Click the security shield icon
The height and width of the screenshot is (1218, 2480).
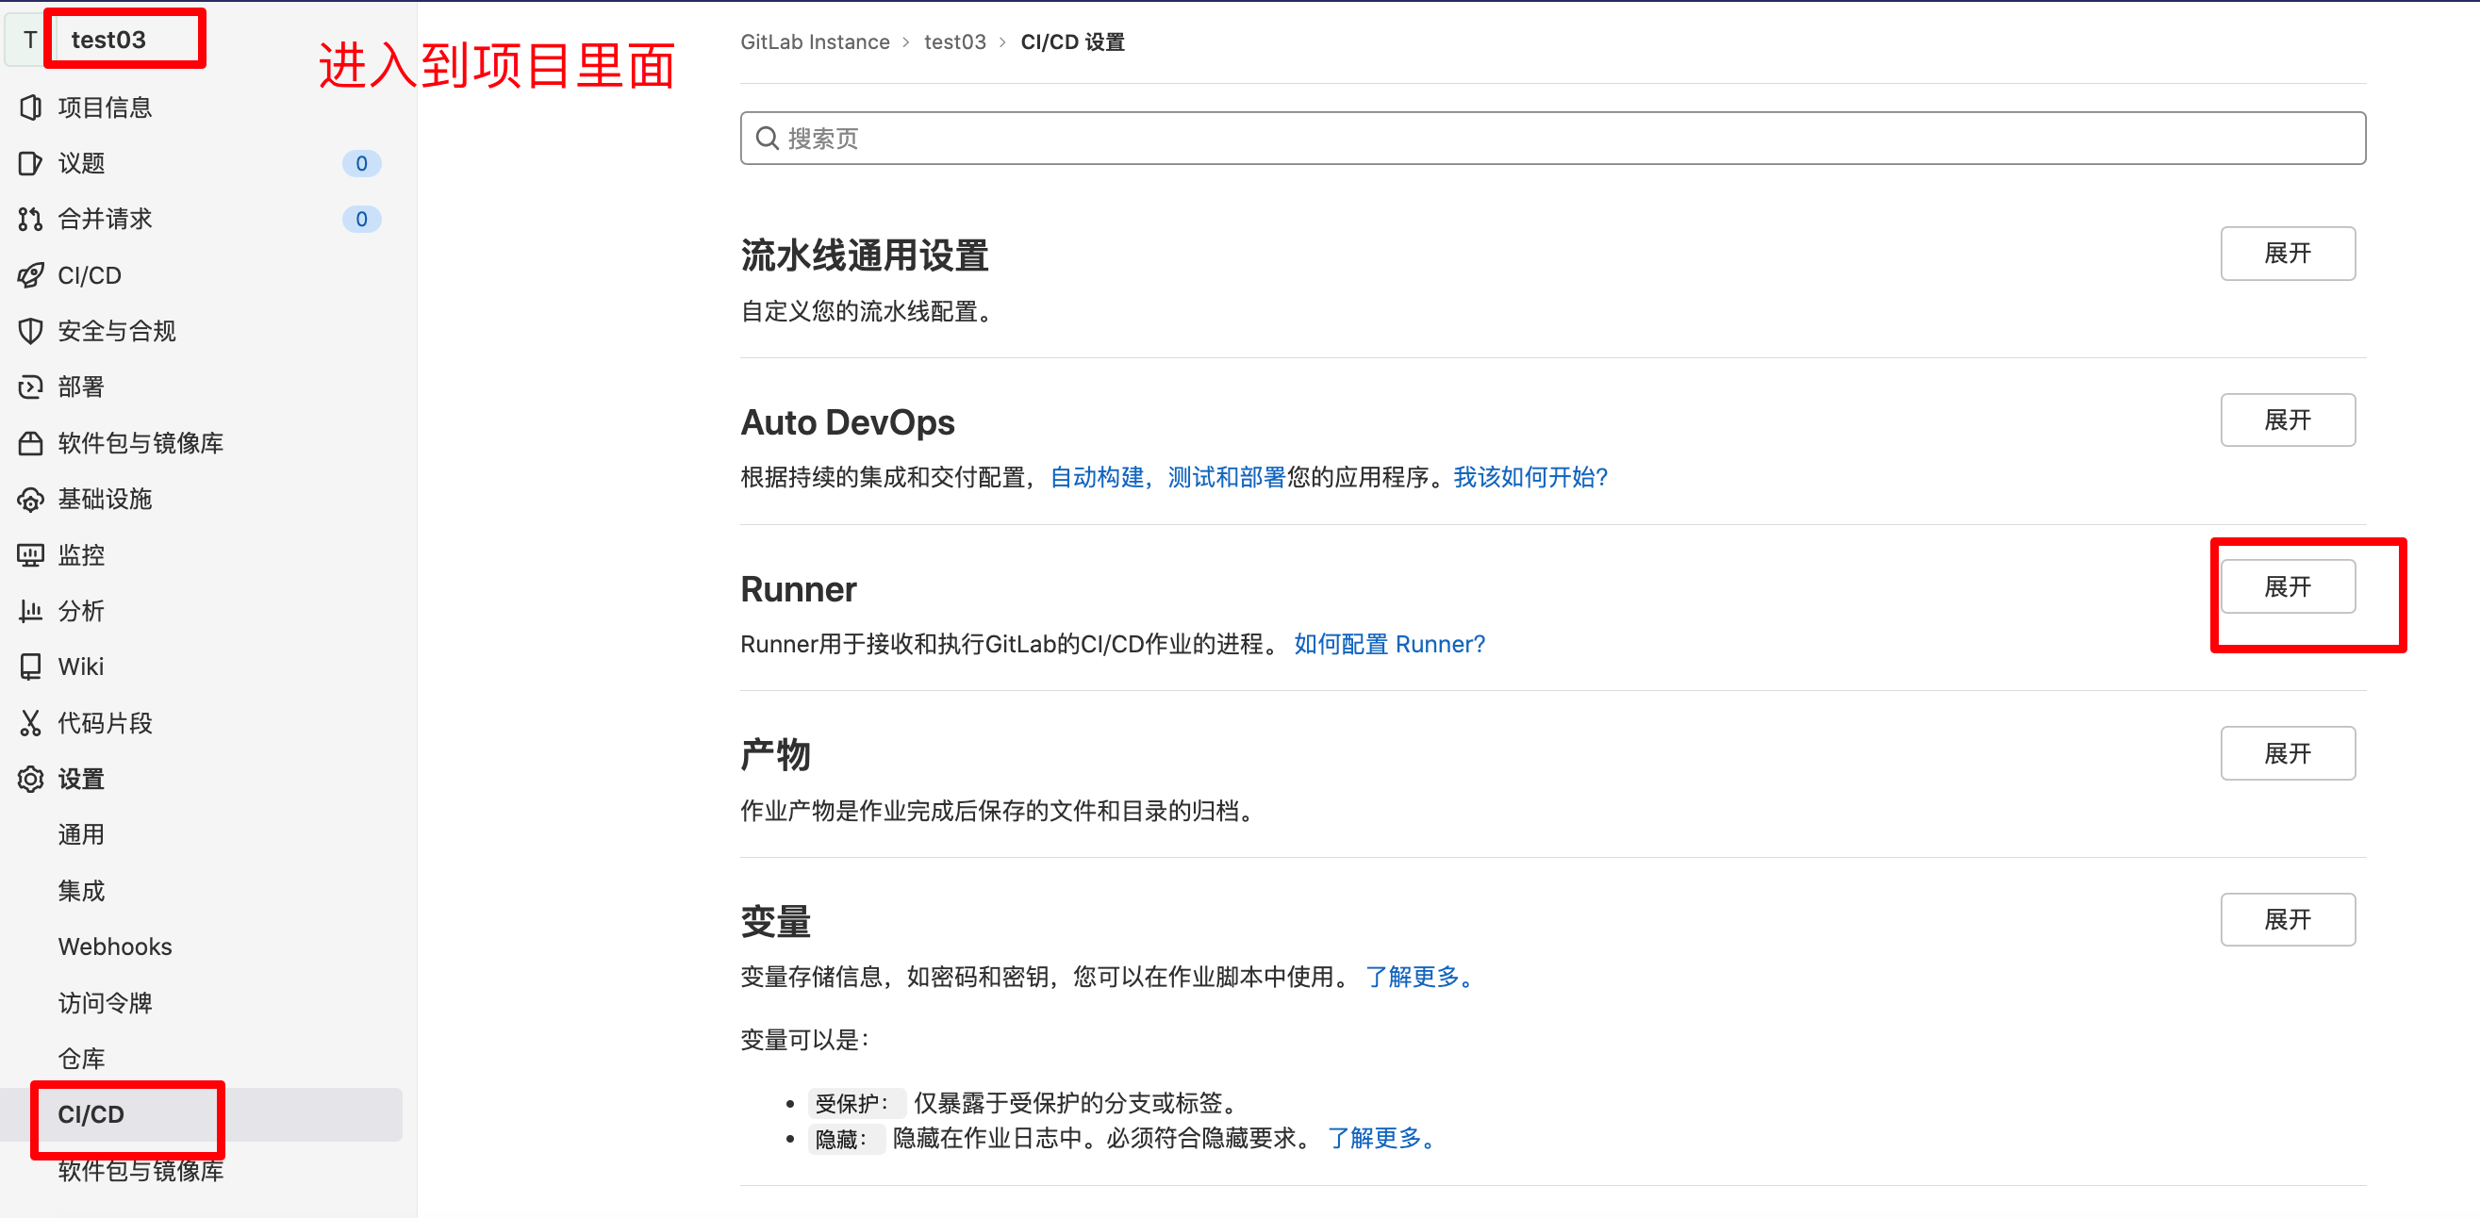[x=31, y=331]
